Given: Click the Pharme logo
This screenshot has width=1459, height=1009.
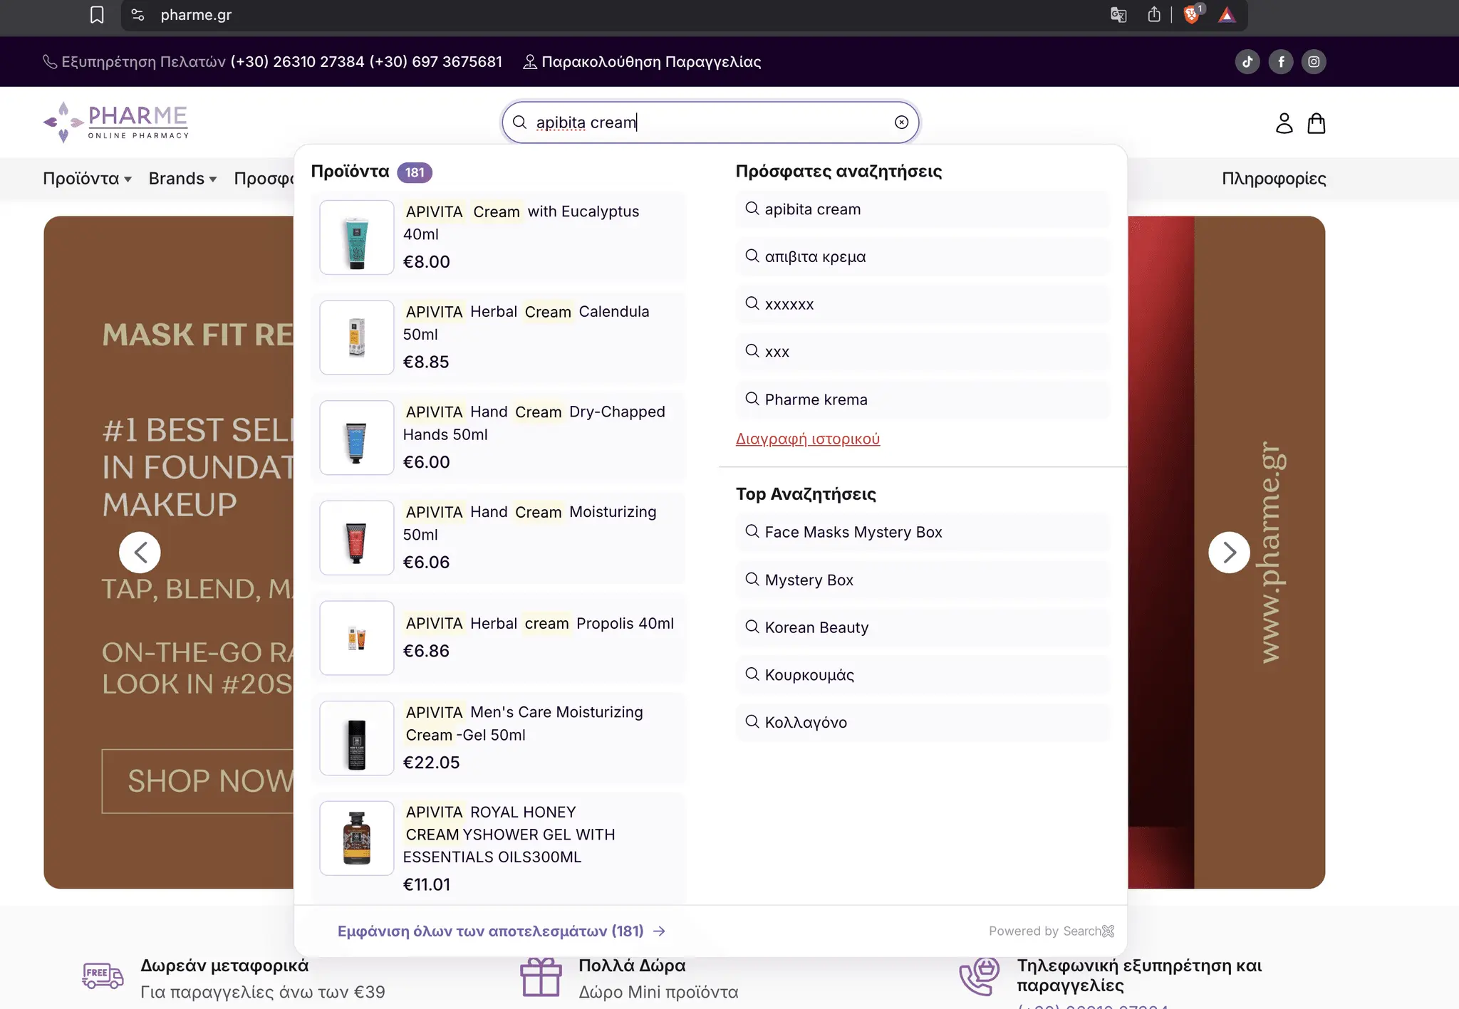Looking at the screenshot, I should pos(116,122).
